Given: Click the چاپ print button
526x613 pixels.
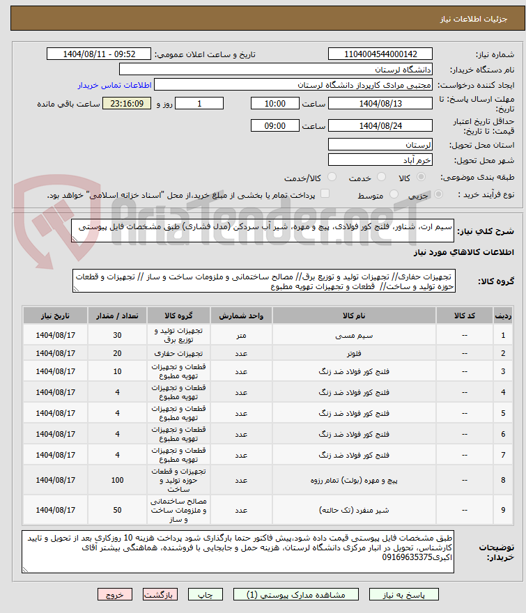Looking at the screenshot, I should 206,595.
